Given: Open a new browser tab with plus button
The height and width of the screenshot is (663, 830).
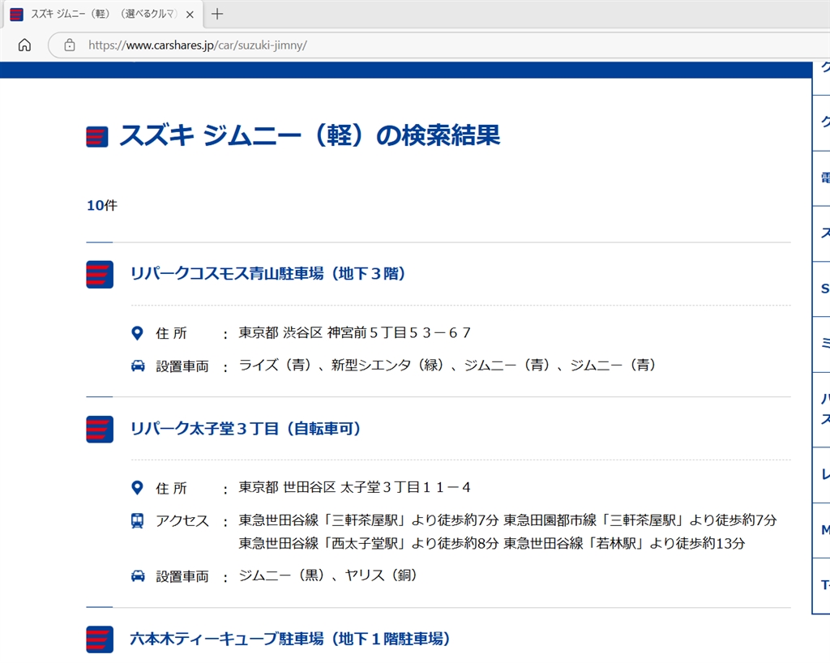Looking at the screenshot, I should (x=217, y=15).
